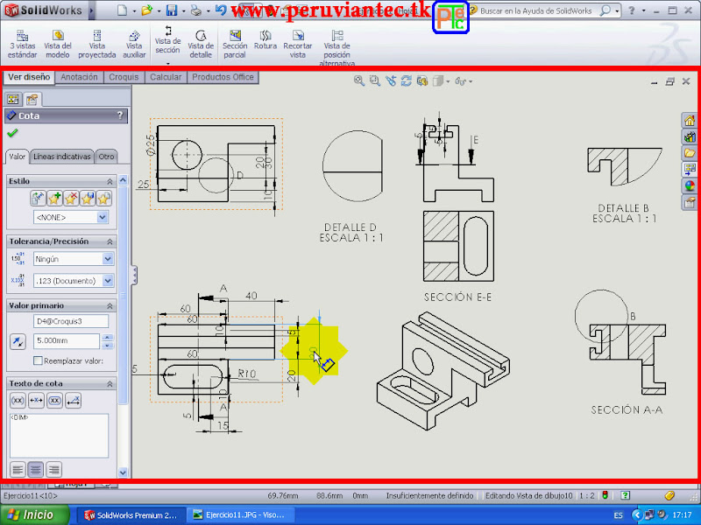Click the Windows Inicio start button

[x=35, y=514]
